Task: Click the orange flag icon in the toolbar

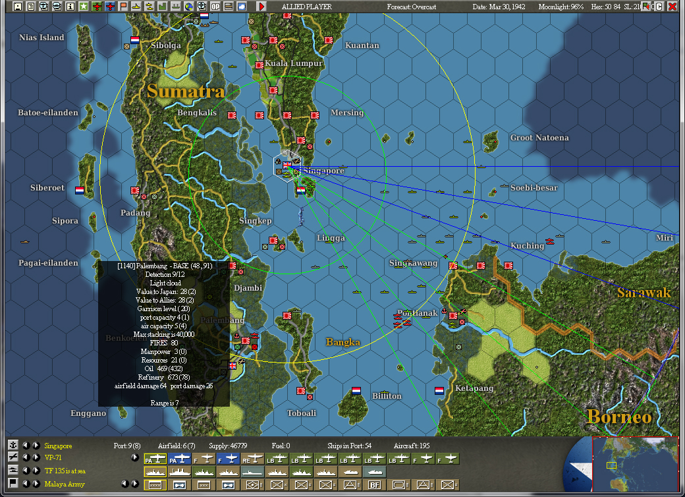Action: pos(123,7)
